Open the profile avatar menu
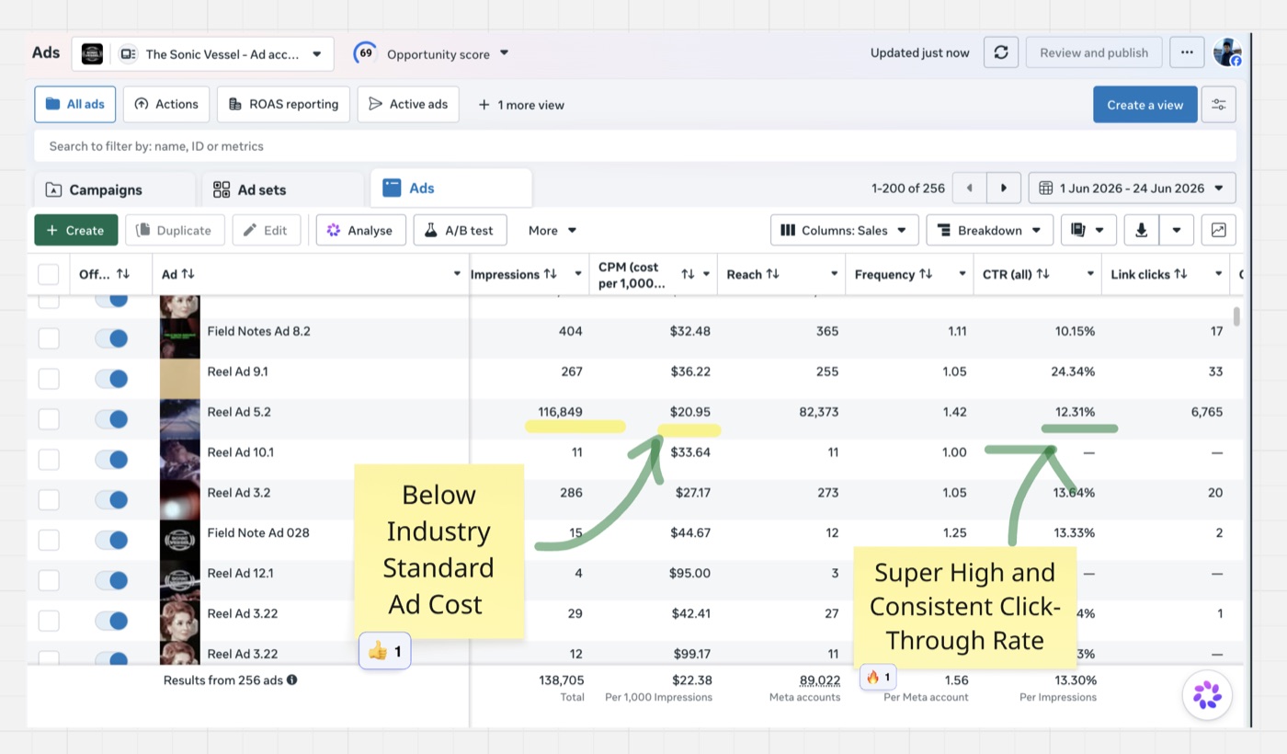 (x=1227, y=52)
